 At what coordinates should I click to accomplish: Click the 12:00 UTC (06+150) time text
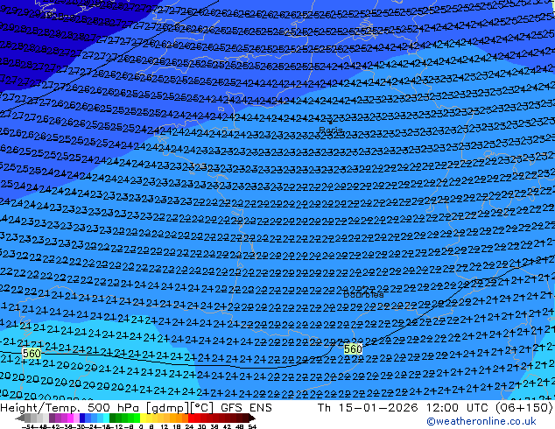[489, 408]
